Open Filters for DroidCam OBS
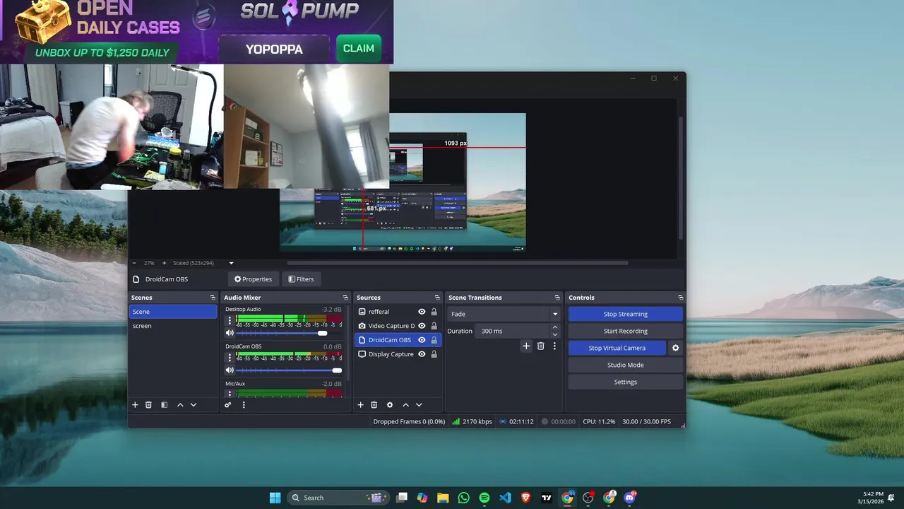904x509 pixels. tap(301, 279)
